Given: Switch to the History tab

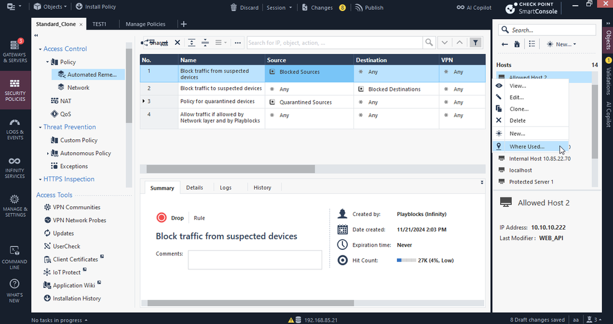Looking at the screenshot, I should click(263, 188).
